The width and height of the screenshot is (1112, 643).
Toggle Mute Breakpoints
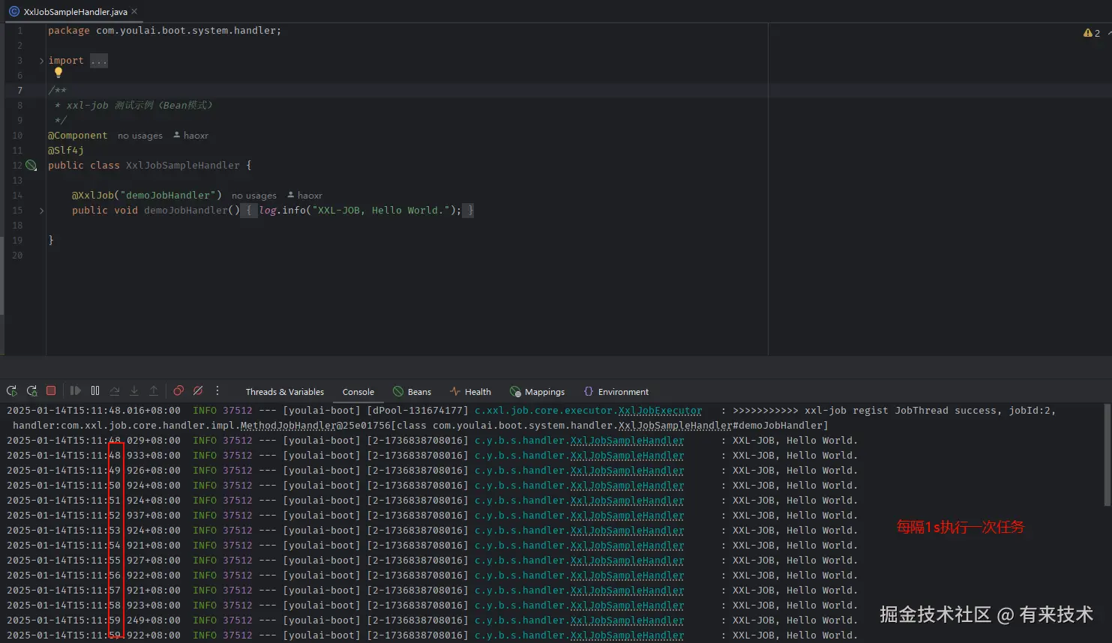click(198, 391)
